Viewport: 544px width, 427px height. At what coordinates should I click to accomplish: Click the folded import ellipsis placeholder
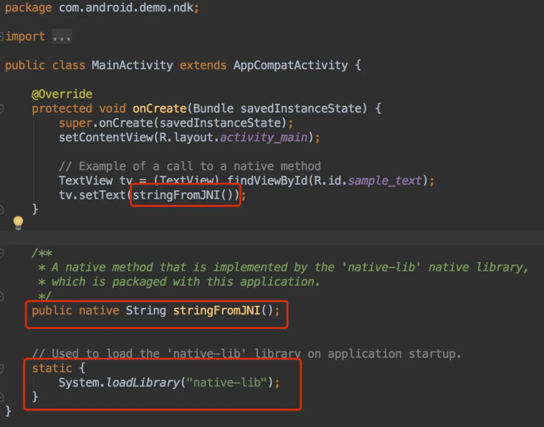tap(62, 37)
